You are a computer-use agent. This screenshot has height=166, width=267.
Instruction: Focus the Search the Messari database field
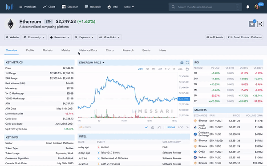205,7
